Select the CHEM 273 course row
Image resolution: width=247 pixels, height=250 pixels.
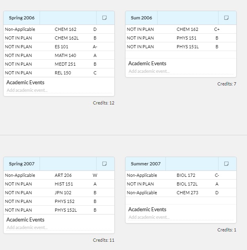coord(187,193)
